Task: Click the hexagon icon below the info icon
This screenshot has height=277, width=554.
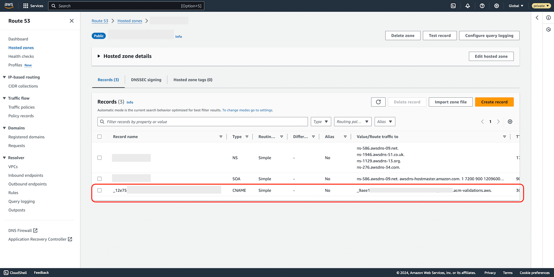Action: coord(548,29)
